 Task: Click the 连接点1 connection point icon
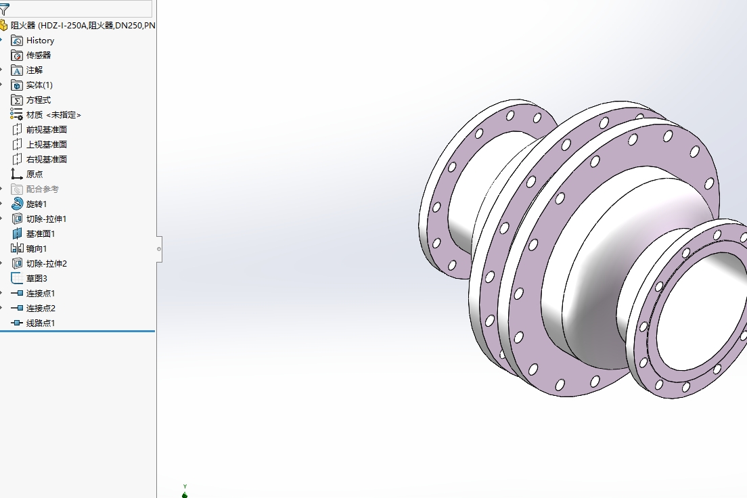point(17,293)
